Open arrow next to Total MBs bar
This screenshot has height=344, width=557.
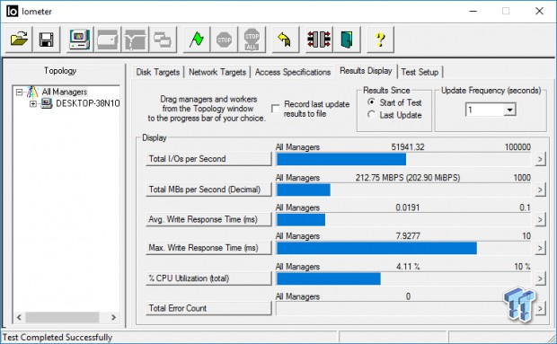[x=540, y=190]
